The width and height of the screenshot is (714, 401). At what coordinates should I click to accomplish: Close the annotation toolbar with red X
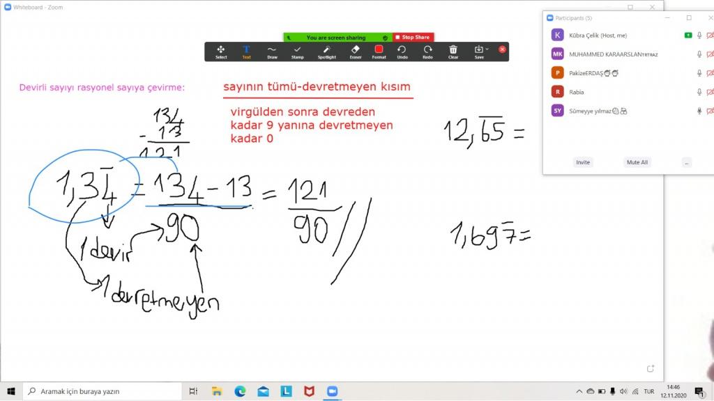coord(502,49)
